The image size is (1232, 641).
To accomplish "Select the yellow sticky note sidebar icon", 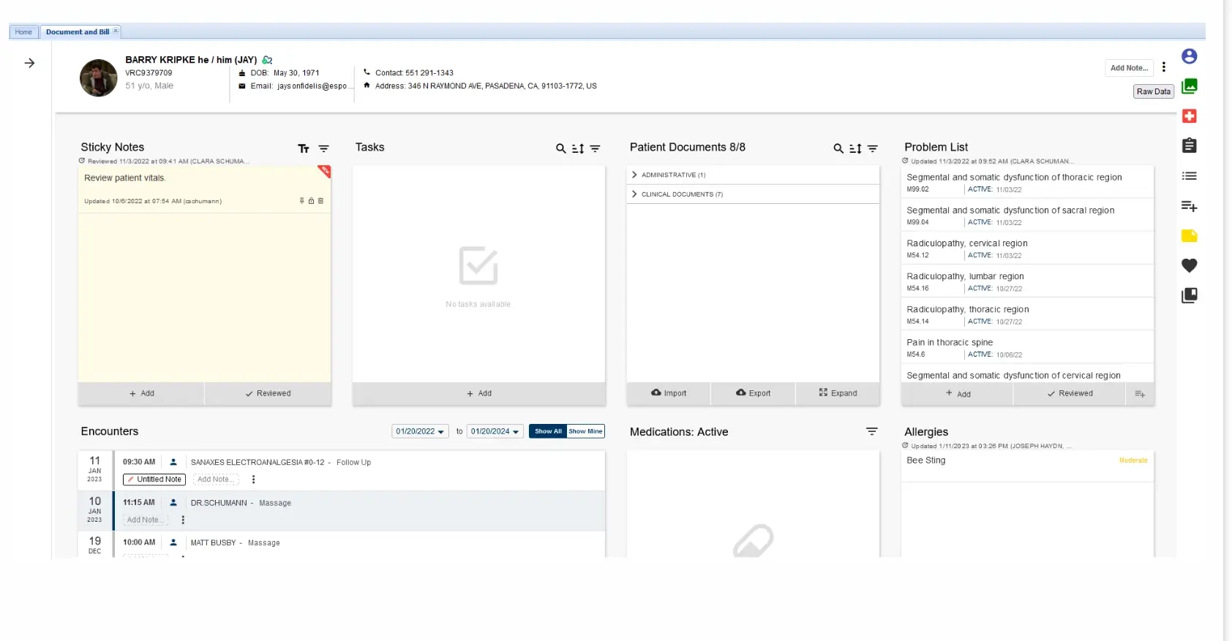I will (x=1189, y=235).
